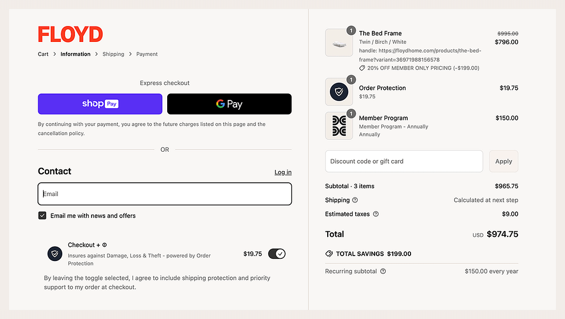Pay with Shop Pay express checkout
The image size is (565, 319).
100,104
